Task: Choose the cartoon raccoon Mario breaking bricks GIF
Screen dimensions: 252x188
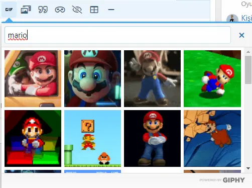Action: [x=212, y=138]
